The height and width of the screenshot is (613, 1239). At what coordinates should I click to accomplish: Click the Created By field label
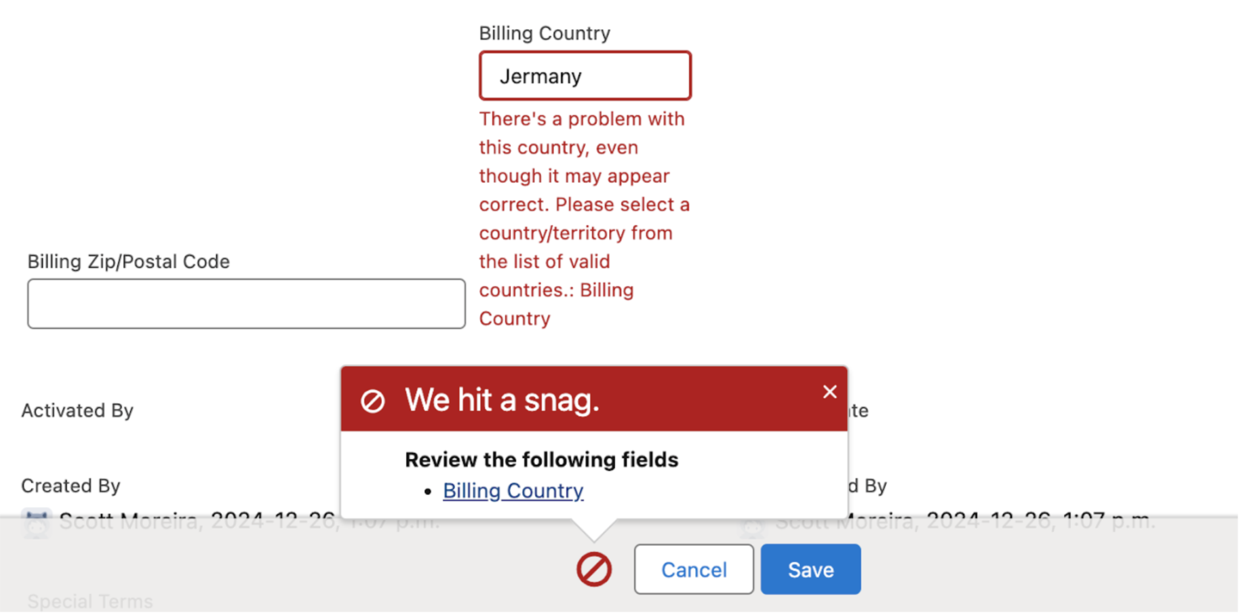coord(70,485)
